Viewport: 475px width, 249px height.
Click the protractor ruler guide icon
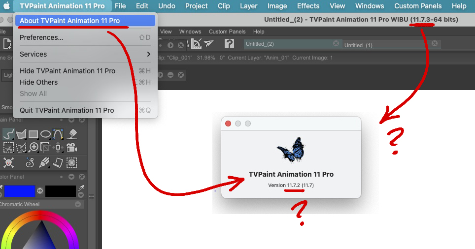pyautogui.click(x=196, y=44)
